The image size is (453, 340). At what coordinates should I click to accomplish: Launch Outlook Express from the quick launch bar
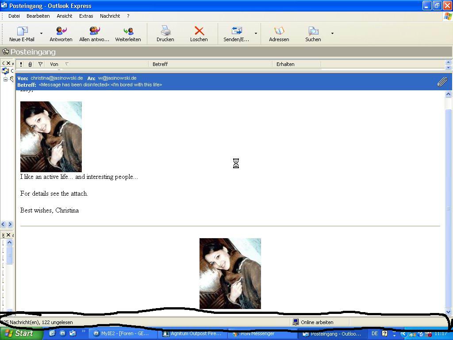73,333
